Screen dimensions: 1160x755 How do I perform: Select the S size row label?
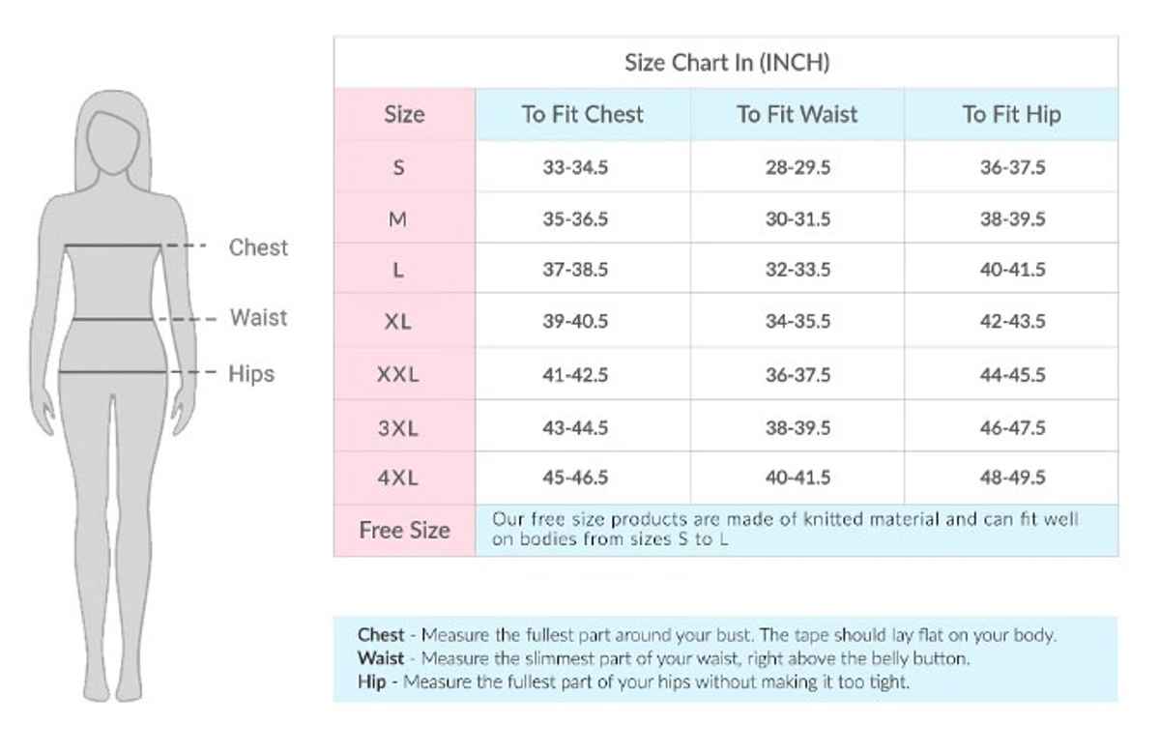tap(398, 167)
